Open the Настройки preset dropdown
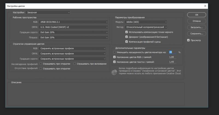Viewport: 219px width, 115px height. (x=48, y=12)
